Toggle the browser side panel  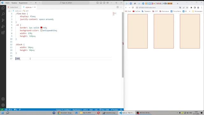[195, 8]
